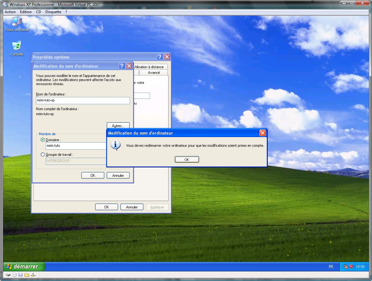Click the hard disk status icon in Virtual PC
This screenshot has height=281, width=372.
[8, 275]
